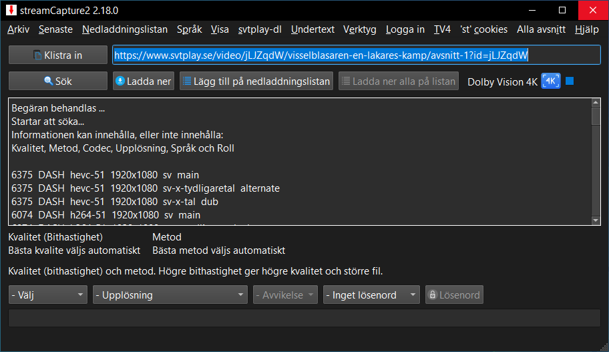
Task: Click the 'Startar att söka...' output line
Action: click(48, 122)
